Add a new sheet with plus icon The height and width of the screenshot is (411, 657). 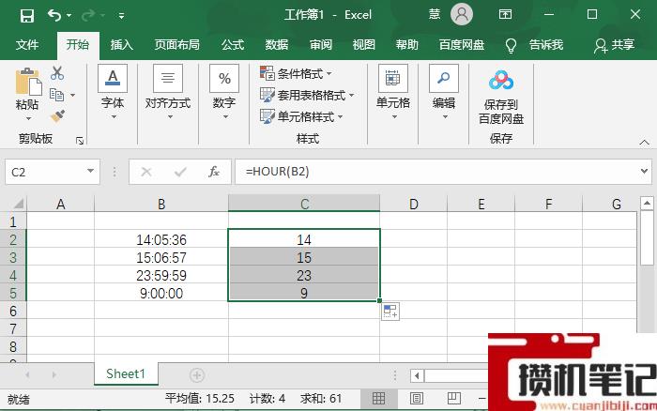pos(196,375)
